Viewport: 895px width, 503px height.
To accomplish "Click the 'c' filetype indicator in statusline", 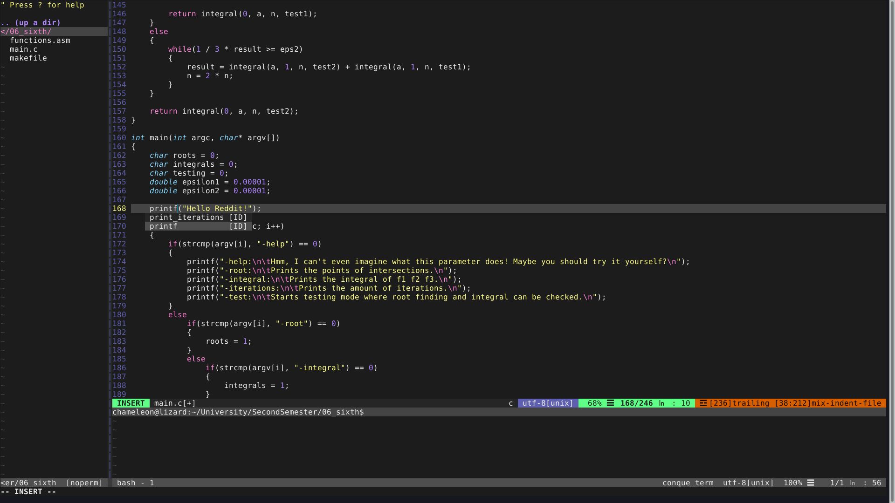I will (510, 403).
